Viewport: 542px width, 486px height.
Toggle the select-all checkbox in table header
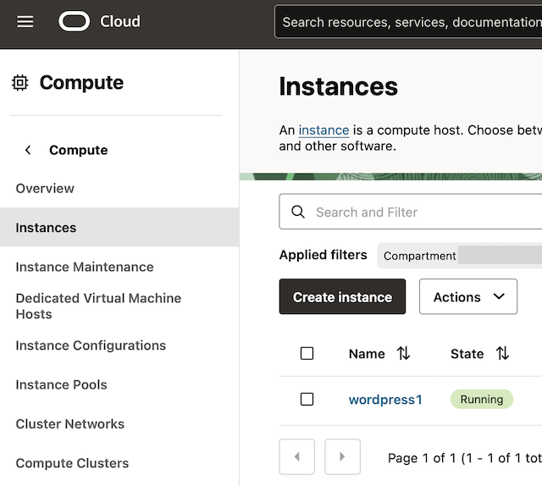(x=307, y=354)
